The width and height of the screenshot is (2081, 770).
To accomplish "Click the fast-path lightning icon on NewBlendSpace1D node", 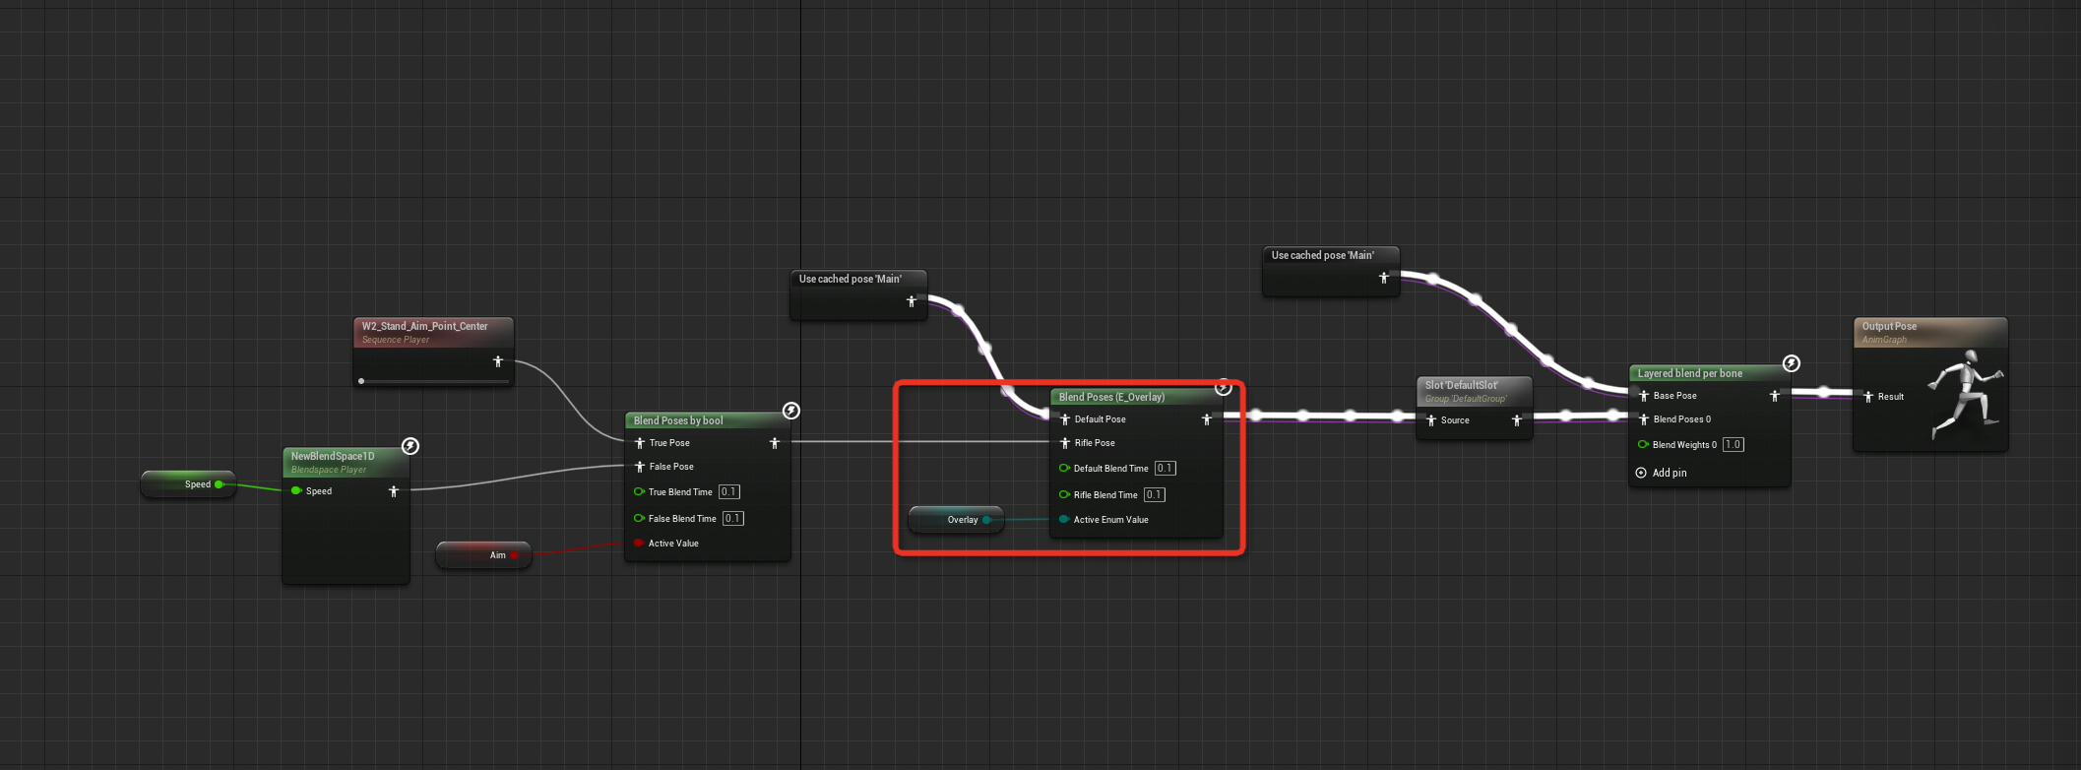I will (410, 446).
